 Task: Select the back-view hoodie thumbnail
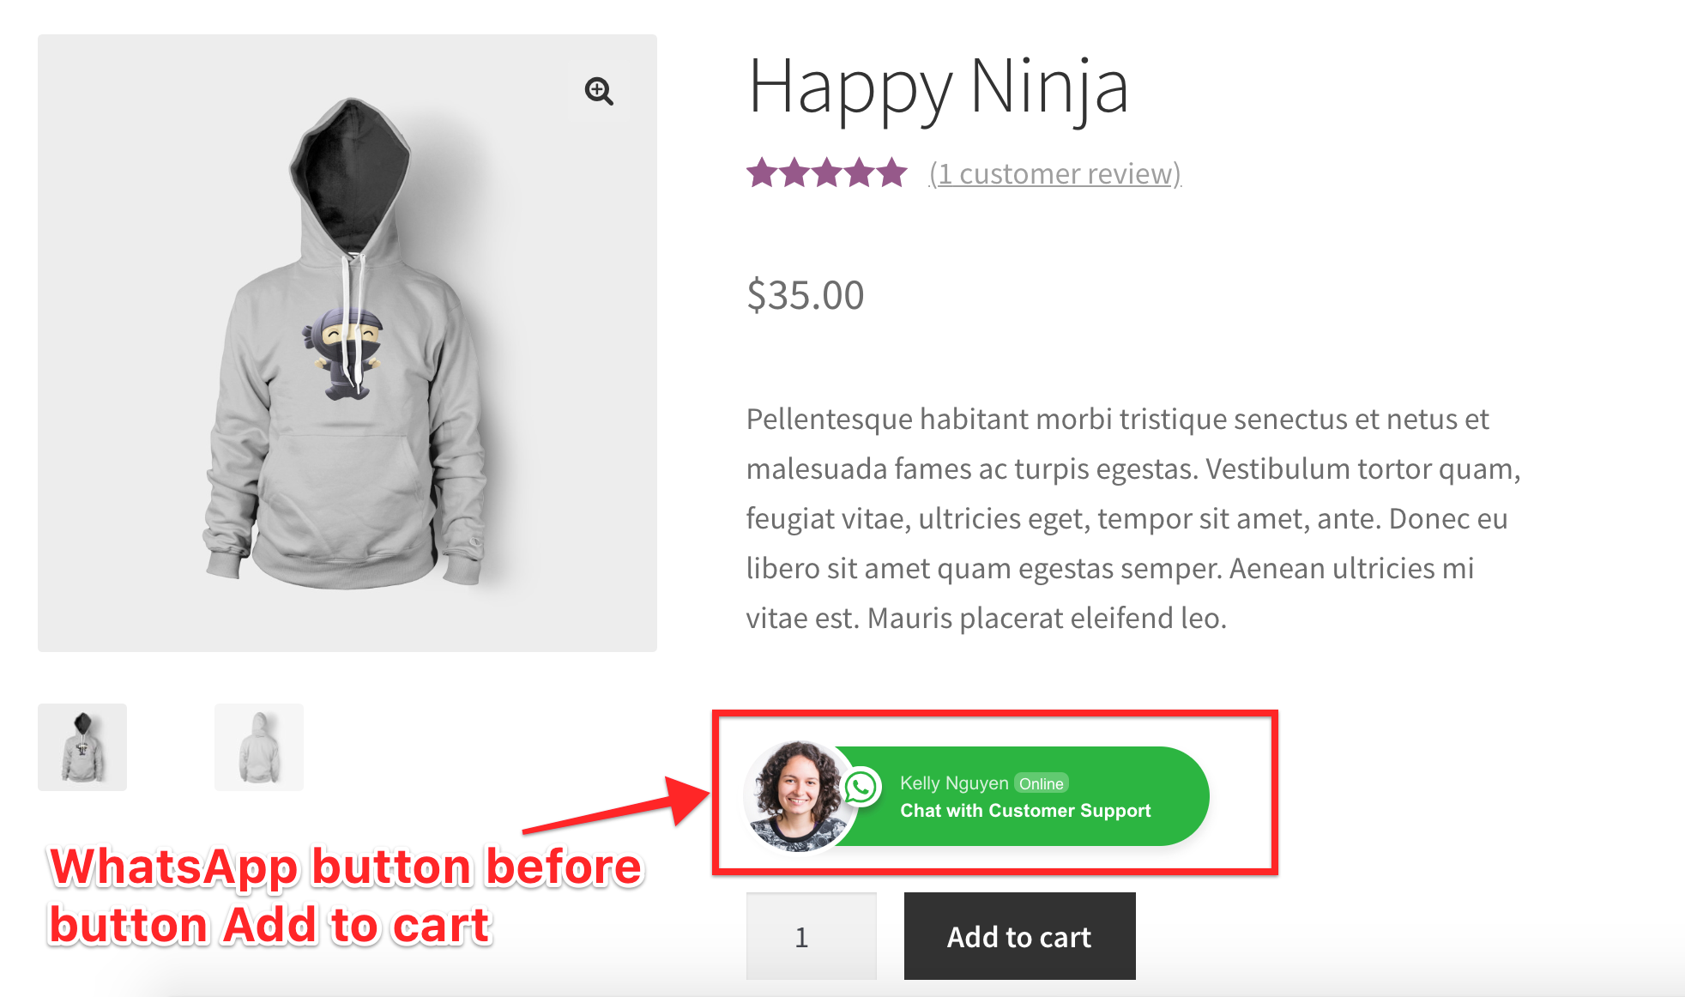coord(258,747)
